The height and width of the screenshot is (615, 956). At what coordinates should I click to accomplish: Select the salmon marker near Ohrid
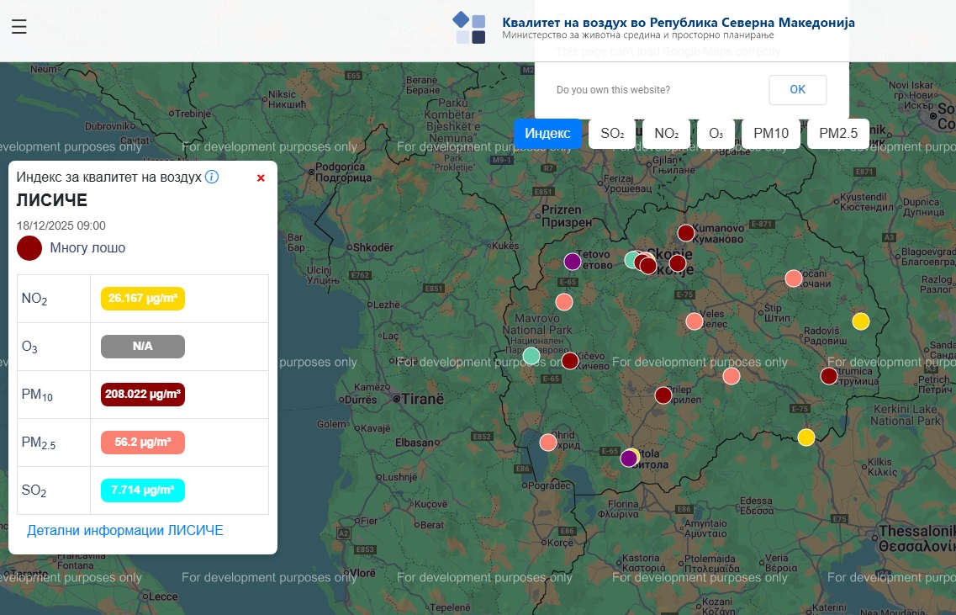tap(548, 443)
